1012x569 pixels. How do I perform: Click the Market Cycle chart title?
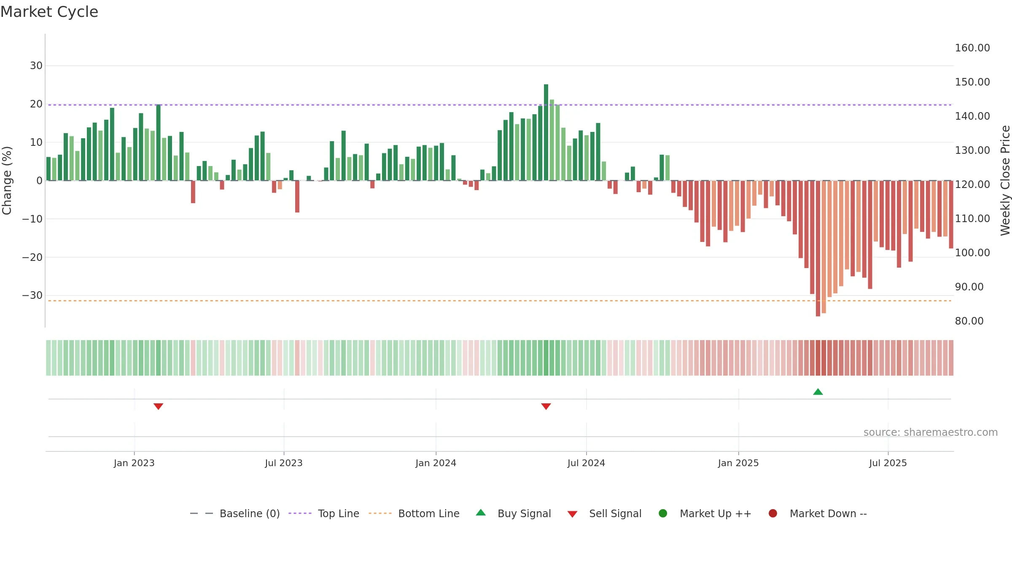[x=49, y=12]
